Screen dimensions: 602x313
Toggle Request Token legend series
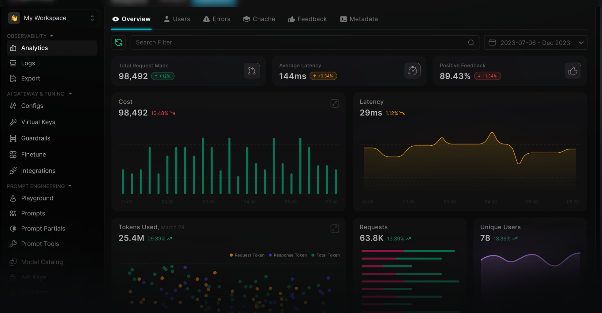[x=247, y=255]
